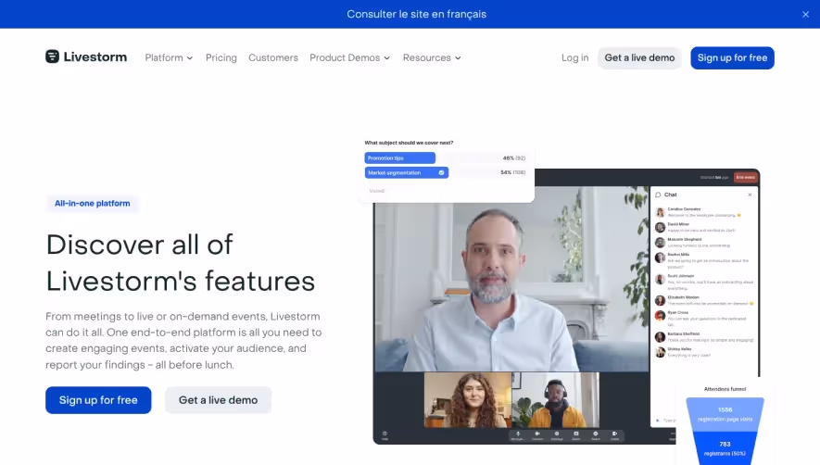Viewport: 820px width, 465px height.
Task: Select the Promotion tips poll option
Action: tap(400, 158)
